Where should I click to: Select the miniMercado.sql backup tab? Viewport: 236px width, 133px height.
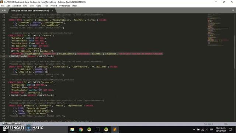(x=30, y=11)
